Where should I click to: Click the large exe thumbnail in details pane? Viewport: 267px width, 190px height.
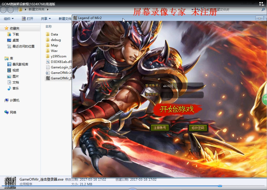(x=10, y=182)
